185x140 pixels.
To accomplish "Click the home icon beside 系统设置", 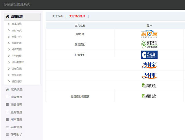I will coord(7,90).
